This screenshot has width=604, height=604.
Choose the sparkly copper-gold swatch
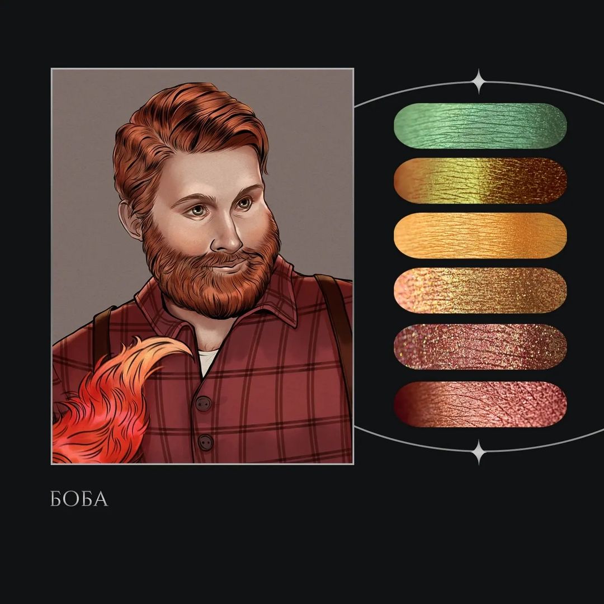480,290
